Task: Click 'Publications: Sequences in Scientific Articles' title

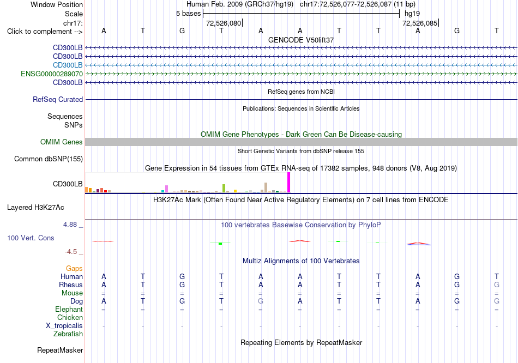Action: (301, 108)
